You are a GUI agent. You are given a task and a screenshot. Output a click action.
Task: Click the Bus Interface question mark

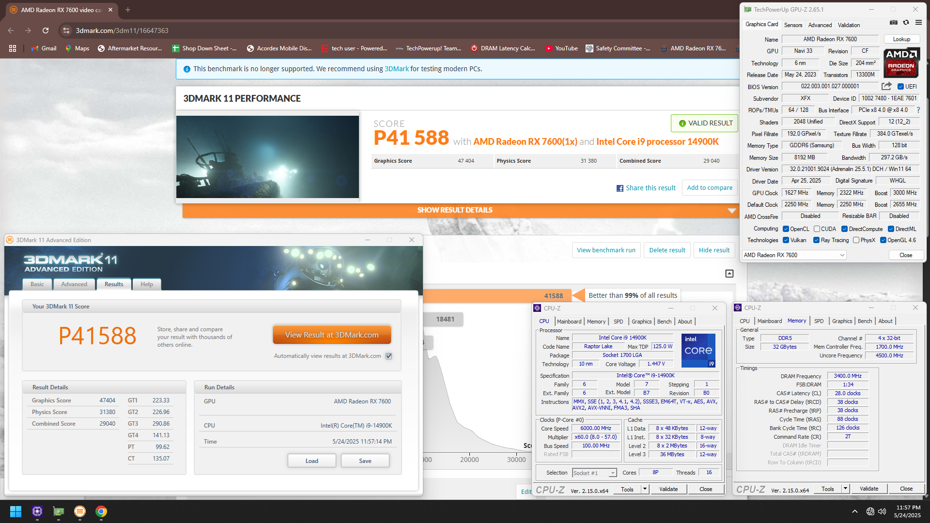click(x=918, y=110)
